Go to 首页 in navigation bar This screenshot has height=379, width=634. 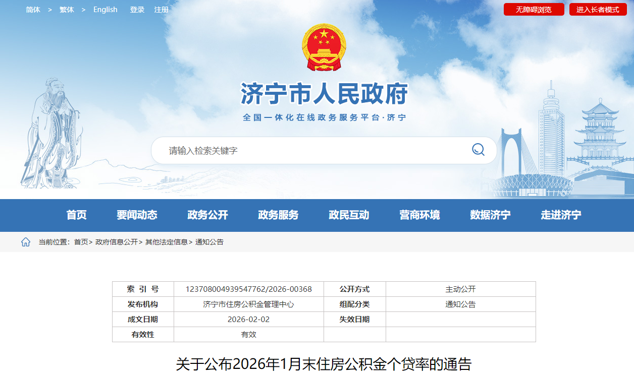tap(76, 215)
